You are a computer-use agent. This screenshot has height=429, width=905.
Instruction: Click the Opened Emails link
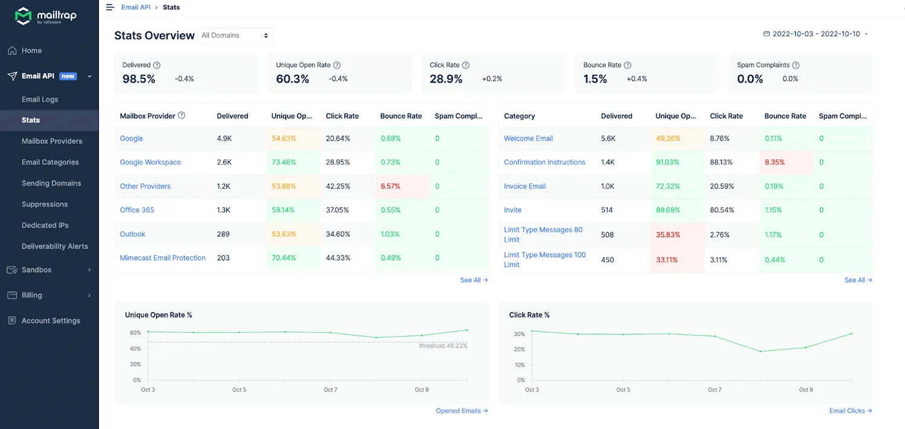pos(462,411)
